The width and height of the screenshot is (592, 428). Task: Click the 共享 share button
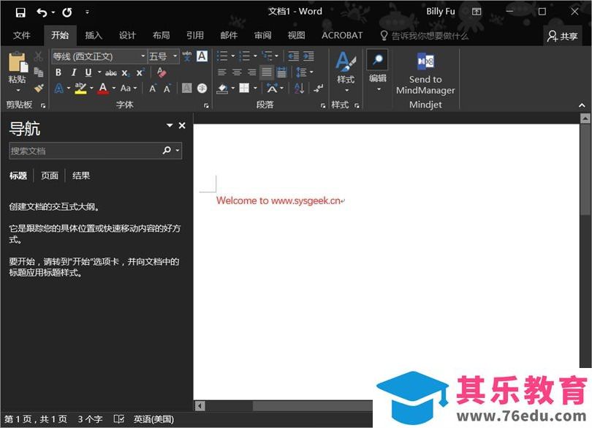click(x=562, y=37)
